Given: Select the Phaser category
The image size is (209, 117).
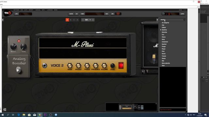Looking at the screenshot, I should click(164, 49).
